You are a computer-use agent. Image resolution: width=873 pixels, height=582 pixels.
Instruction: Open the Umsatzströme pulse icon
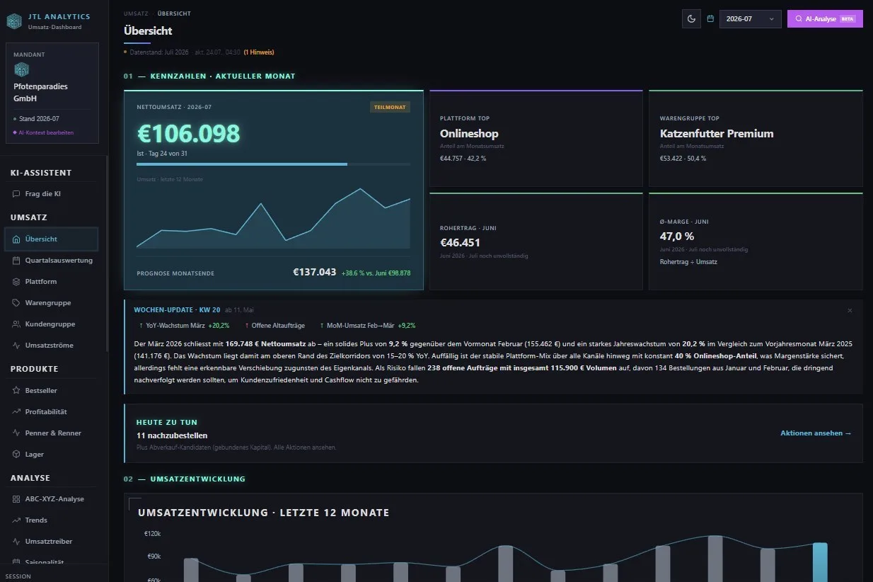(16, 346)
